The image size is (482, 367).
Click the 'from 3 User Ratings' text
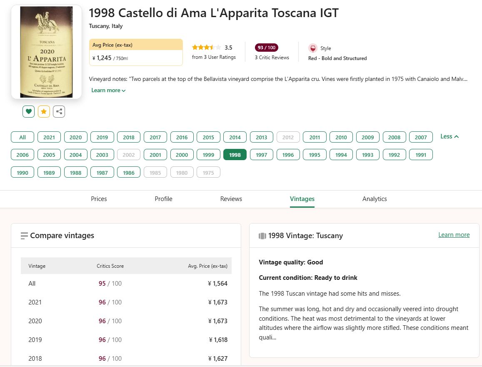[214, 57]
